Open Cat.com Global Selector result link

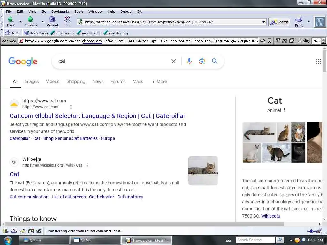pyautogui.click(x=97, y=116)
